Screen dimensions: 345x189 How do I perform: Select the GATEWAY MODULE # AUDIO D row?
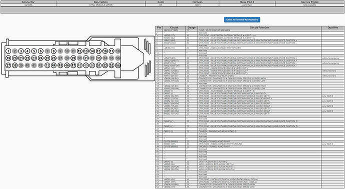pyautogui.click(x=249, y=93)
